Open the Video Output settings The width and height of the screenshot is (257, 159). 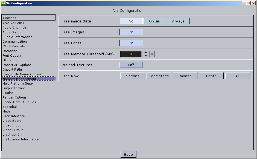[13, 130]
